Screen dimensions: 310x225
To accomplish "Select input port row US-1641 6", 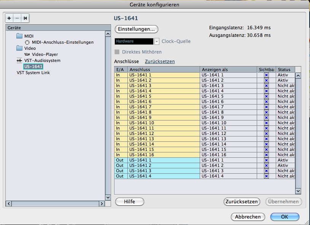I will click(x=205, y=102).
